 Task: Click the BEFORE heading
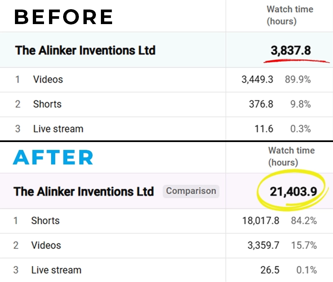click(x=64, y=17)
